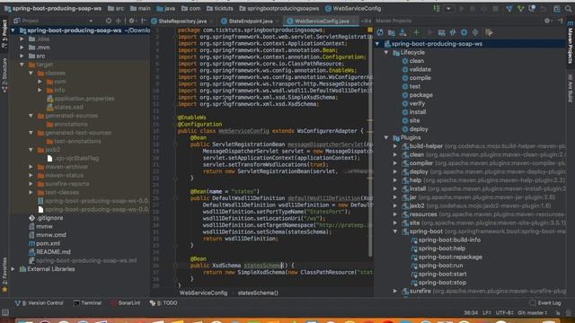This screenshot has width=575, height=323.
Task: Open Ant Build vertical side tab
Action: tap(571, 88)
